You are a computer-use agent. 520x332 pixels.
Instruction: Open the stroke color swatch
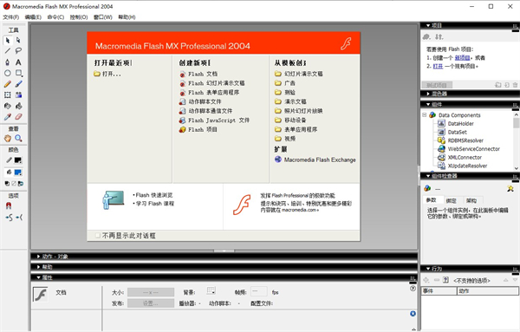click(18, 160)
